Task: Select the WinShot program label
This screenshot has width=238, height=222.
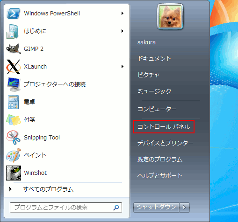Action: click(36, 173)
